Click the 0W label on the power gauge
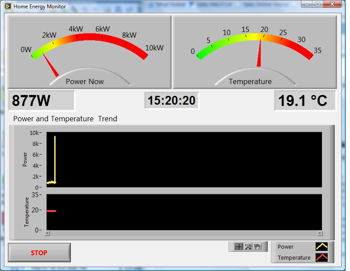This screenshot has height=271, width=350. [x=26, y=49]
